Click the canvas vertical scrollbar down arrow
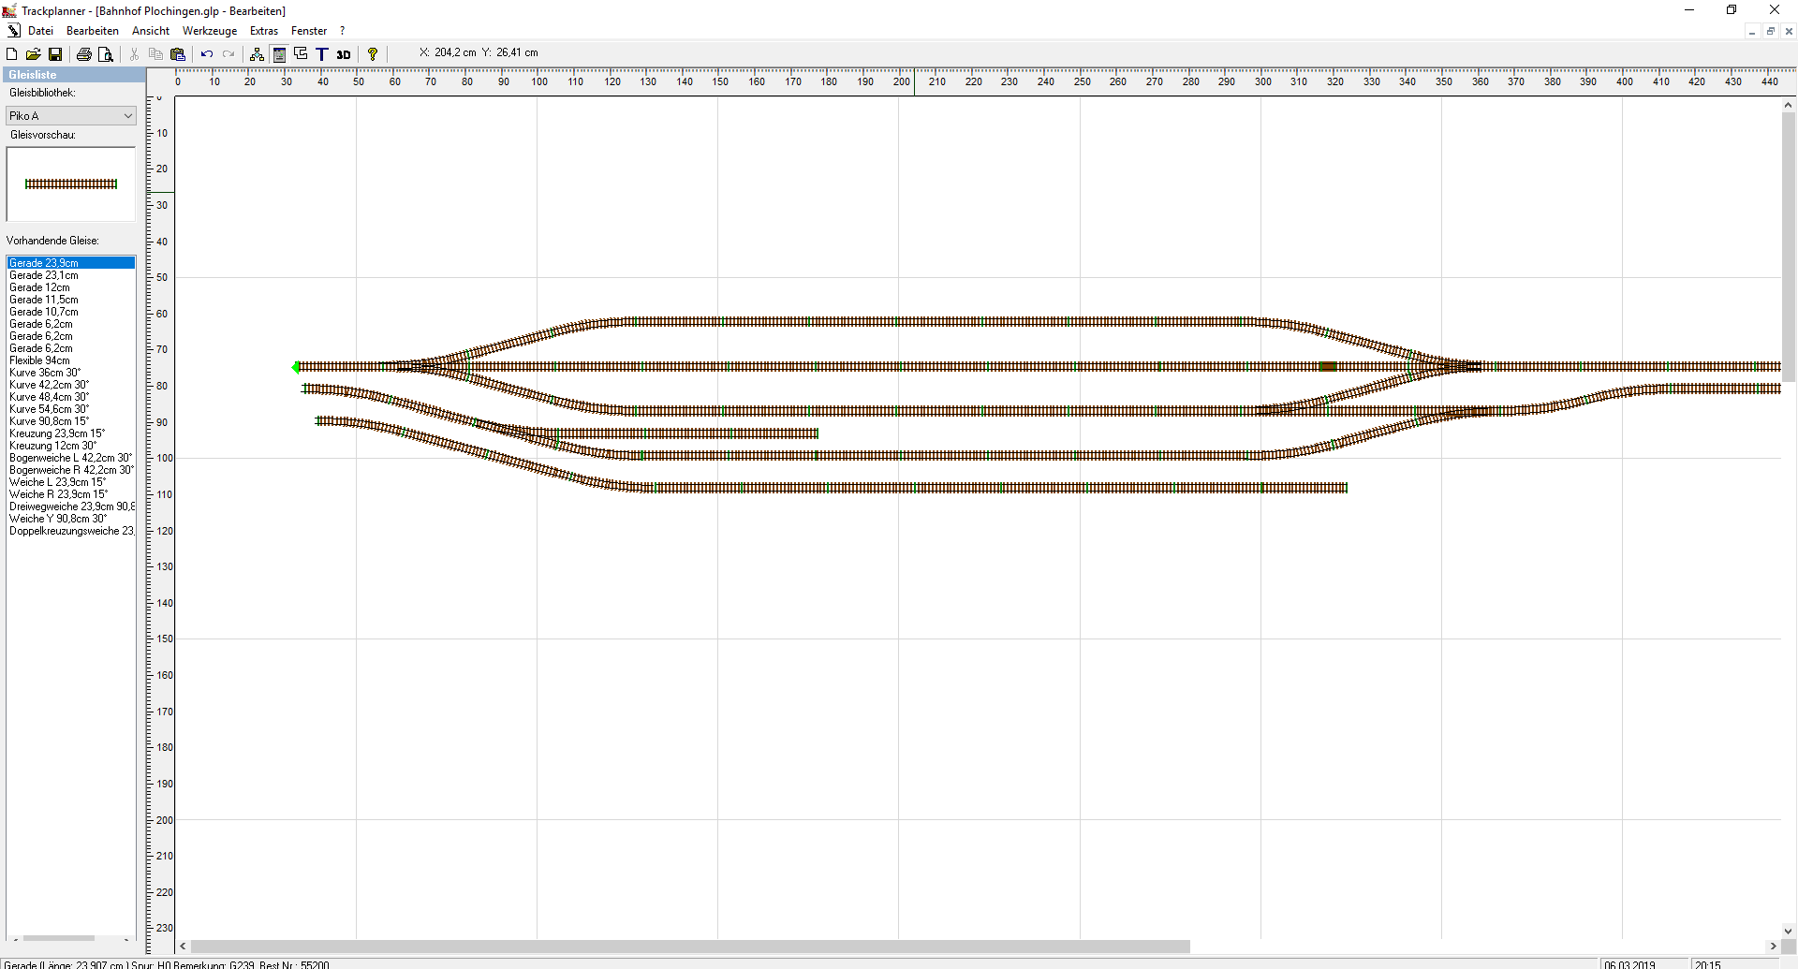1798x969 pixels. (1789, 932)
